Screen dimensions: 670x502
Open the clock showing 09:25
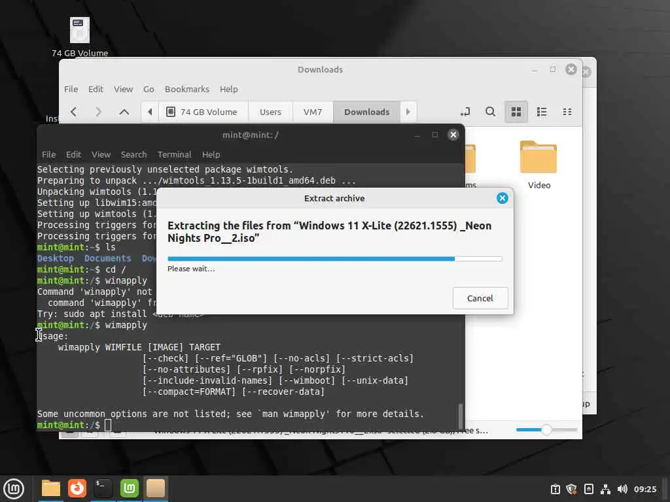[x=645, y=489]
